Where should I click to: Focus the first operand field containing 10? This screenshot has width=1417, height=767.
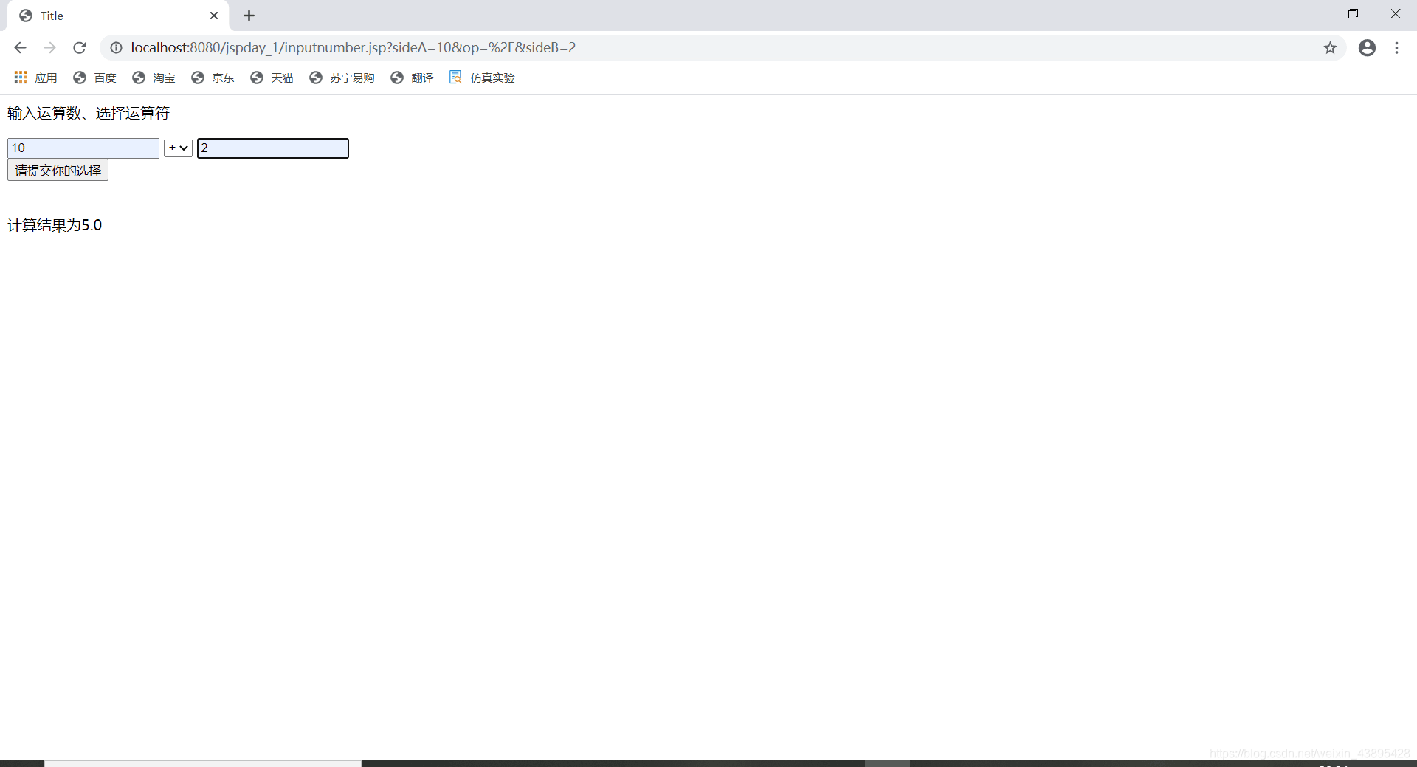pos(83,148)
